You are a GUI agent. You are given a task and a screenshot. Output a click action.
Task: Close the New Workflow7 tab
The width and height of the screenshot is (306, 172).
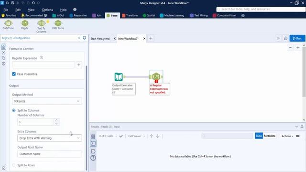coord(144,39)
